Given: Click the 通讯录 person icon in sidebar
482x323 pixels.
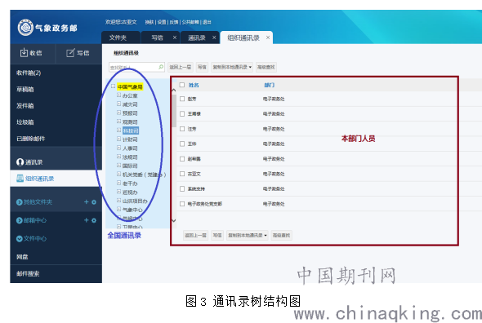Looking at the screenshot, I should point(20,161).
